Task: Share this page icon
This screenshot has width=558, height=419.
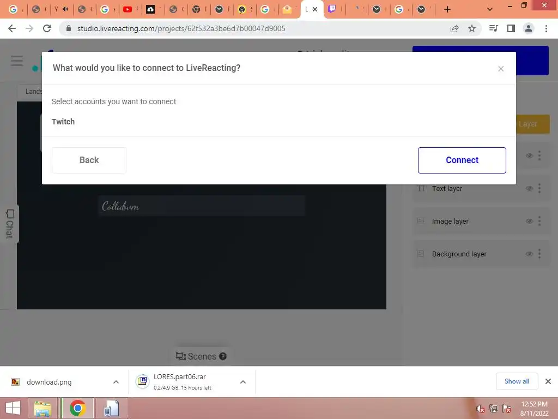Action: (454, 28)
